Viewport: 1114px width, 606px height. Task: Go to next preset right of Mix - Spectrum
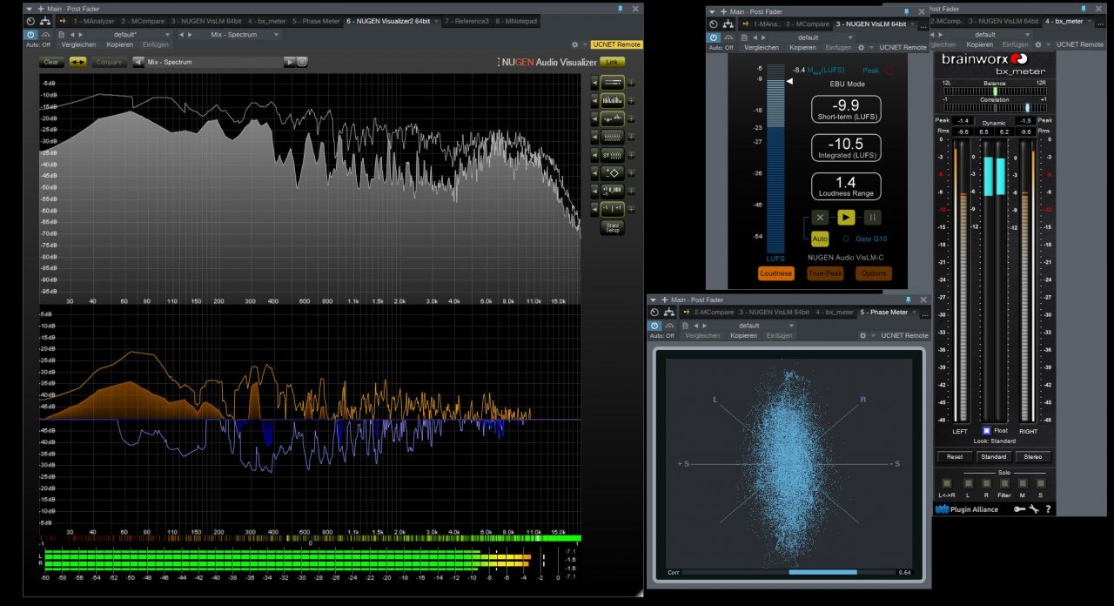point(290,62)
